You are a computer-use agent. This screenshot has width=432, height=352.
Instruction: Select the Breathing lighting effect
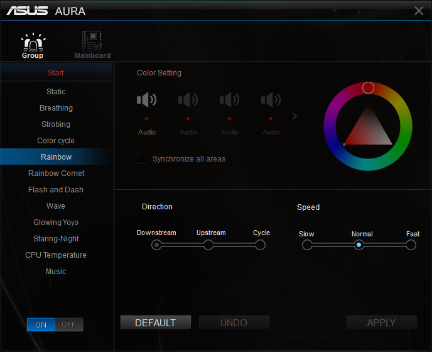(56, 108)
